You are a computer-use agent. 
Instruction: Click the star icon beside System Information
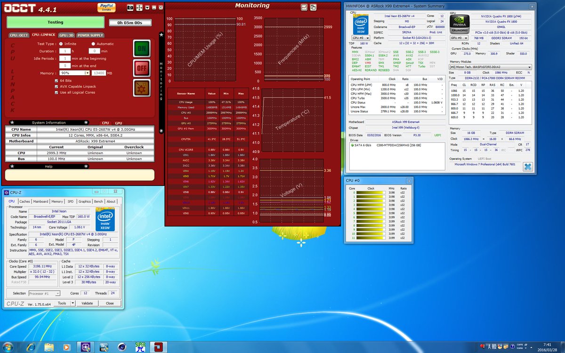12,122
